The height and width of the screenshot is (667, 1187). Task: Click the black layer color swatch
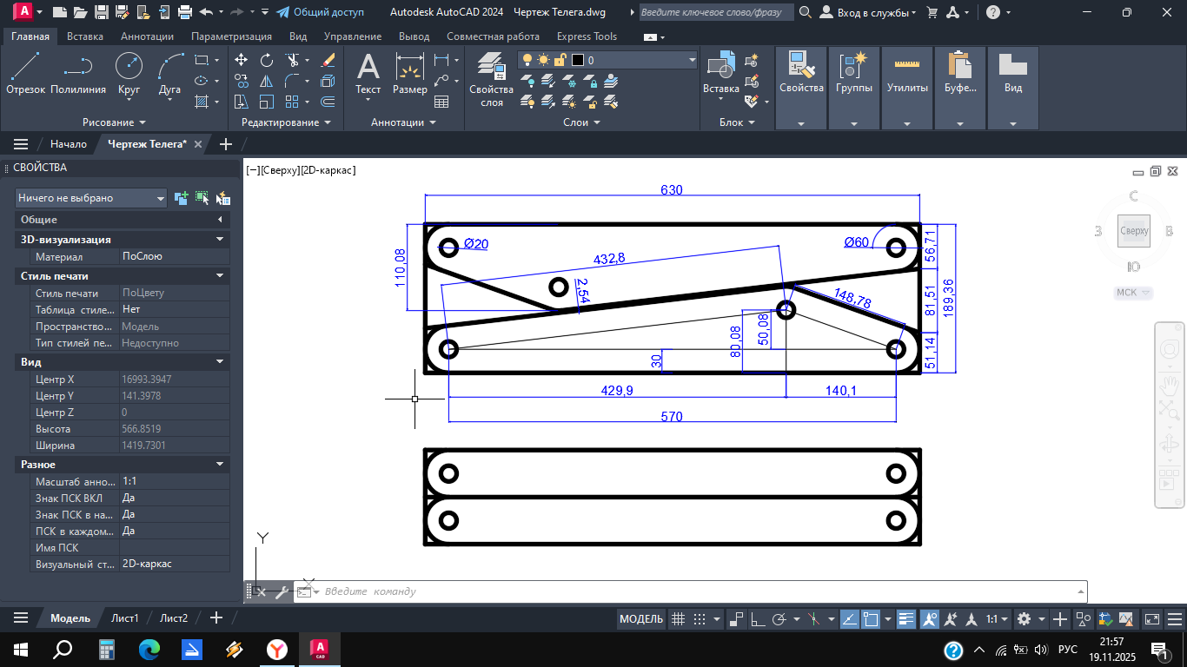pos(577,60)
